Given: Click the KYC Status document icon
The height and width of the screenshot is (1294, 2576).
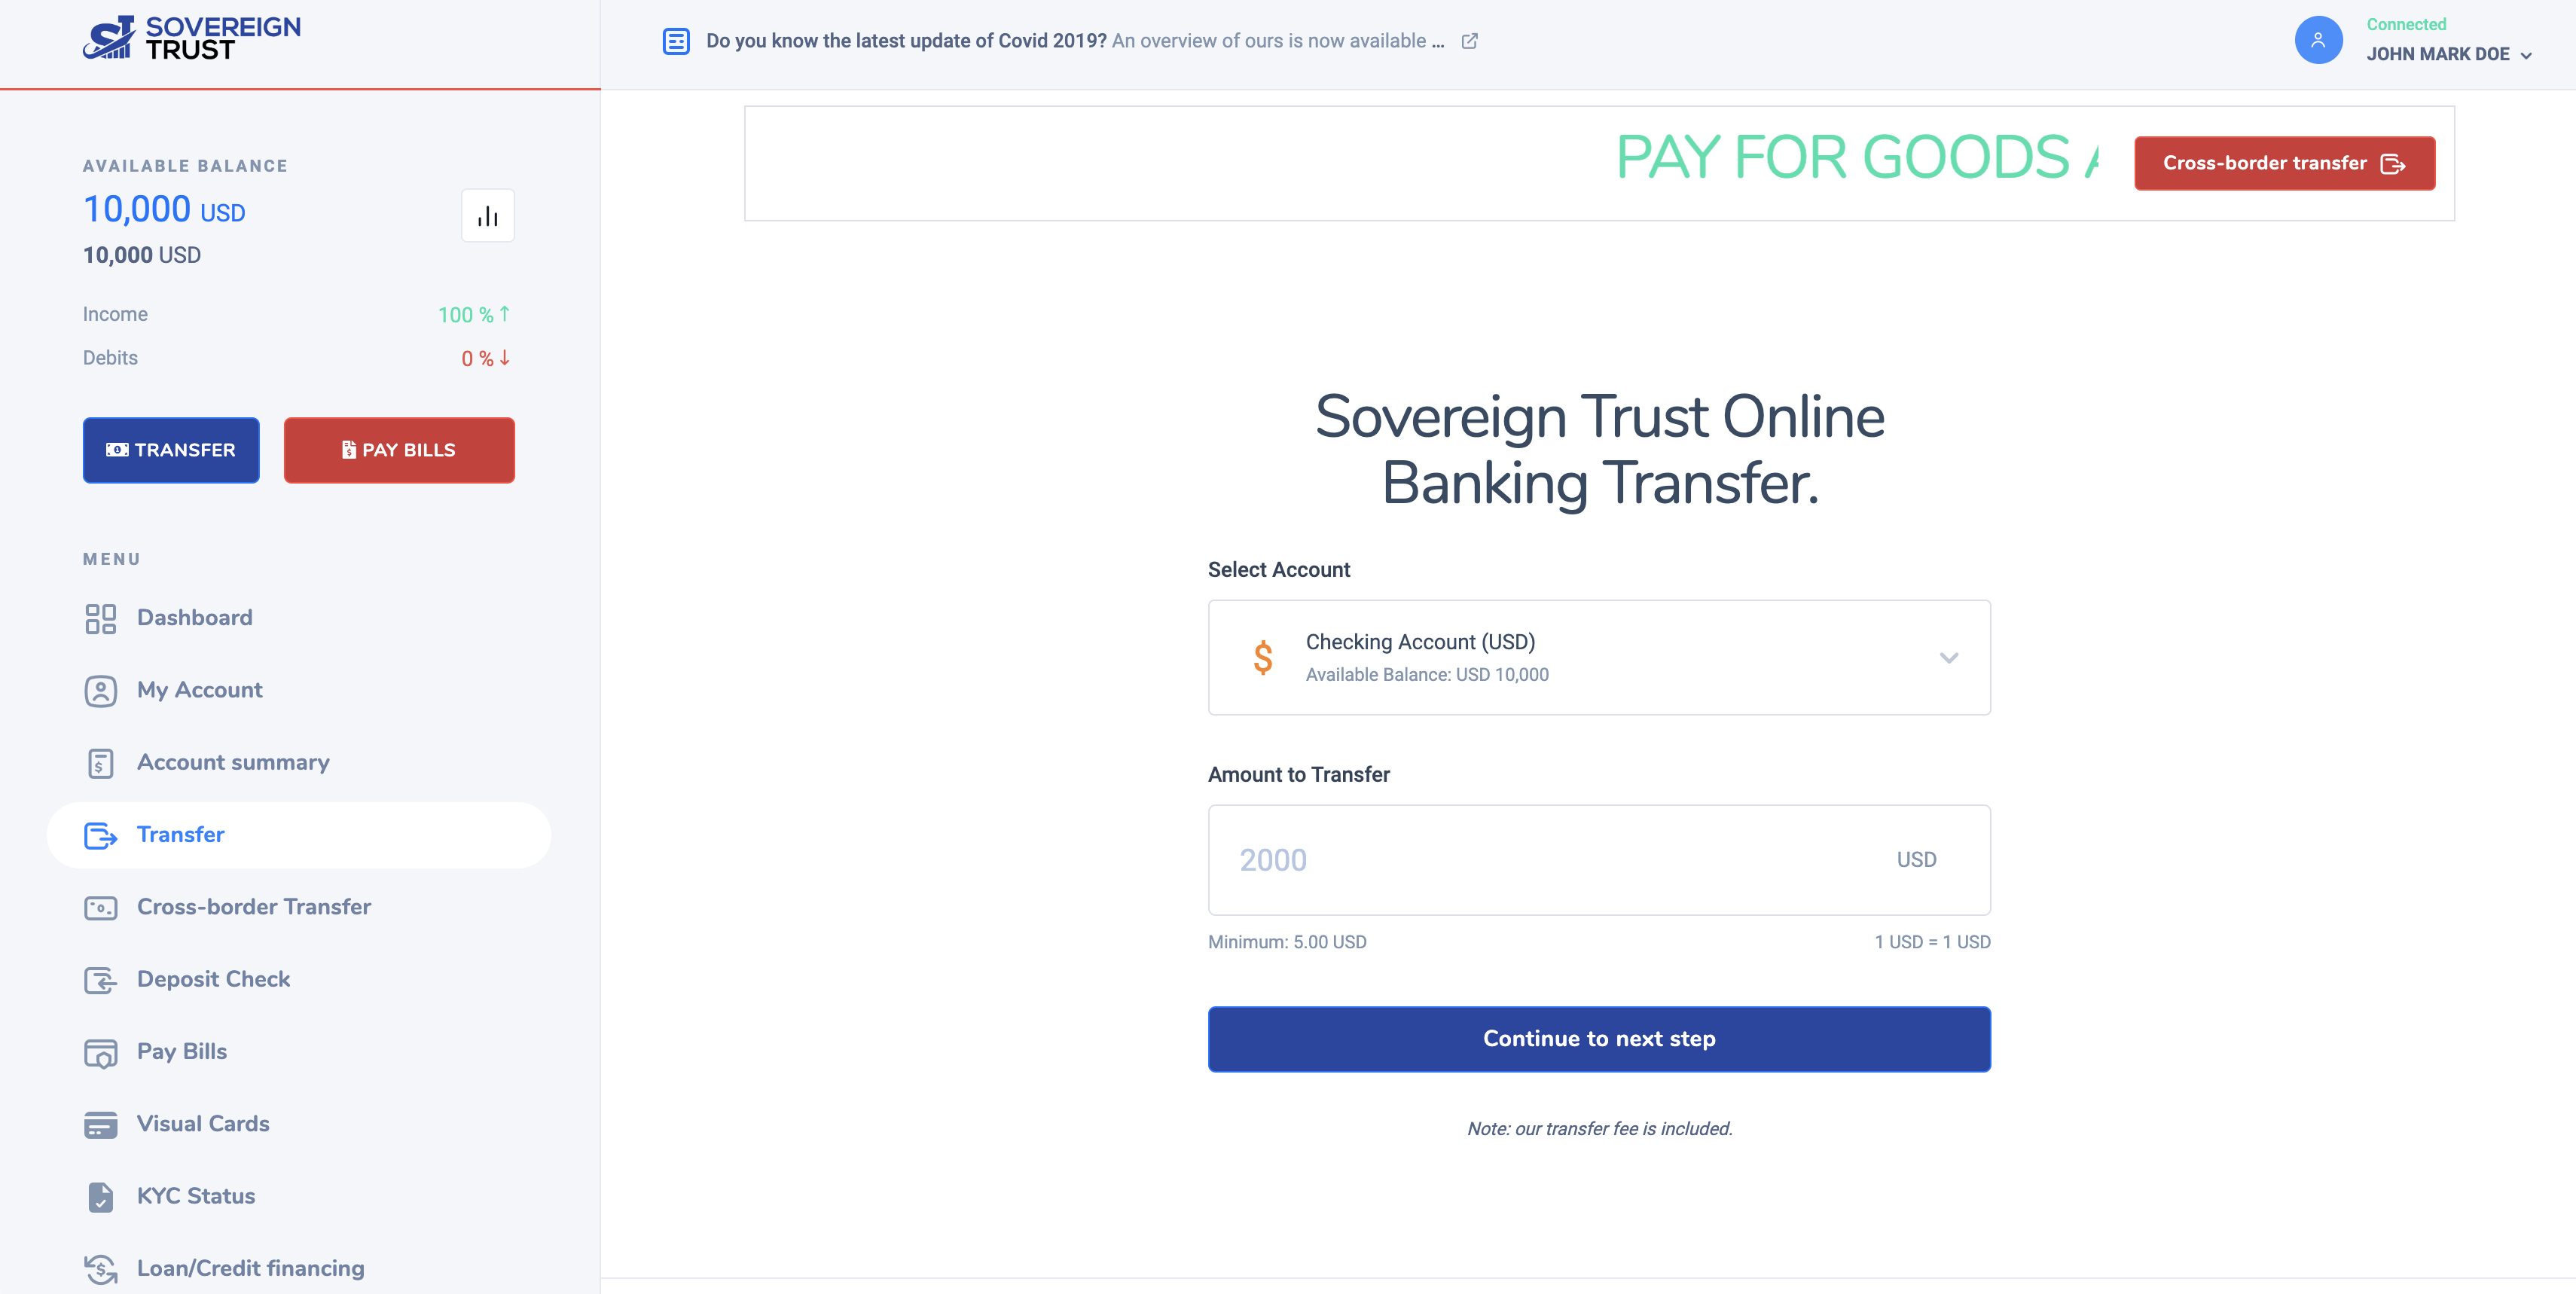Looking at the screenshot, I should coord(100,1196).
